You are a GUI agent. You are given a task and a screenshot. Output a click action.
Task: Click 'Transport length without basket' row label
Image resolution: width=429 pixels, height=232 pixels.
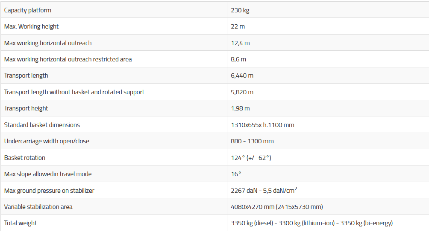tap(74, 92)
